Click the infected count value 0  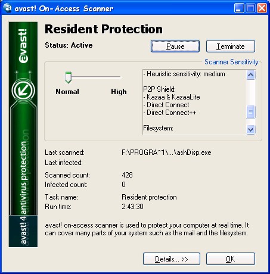[x=123, y=185]
